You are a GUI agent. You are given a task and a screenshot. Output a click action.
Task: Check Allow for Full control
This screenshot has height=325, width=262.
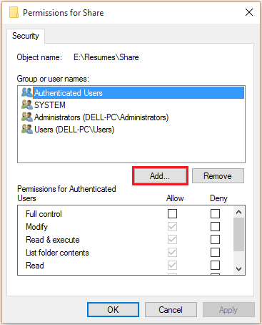click(172, 213)
